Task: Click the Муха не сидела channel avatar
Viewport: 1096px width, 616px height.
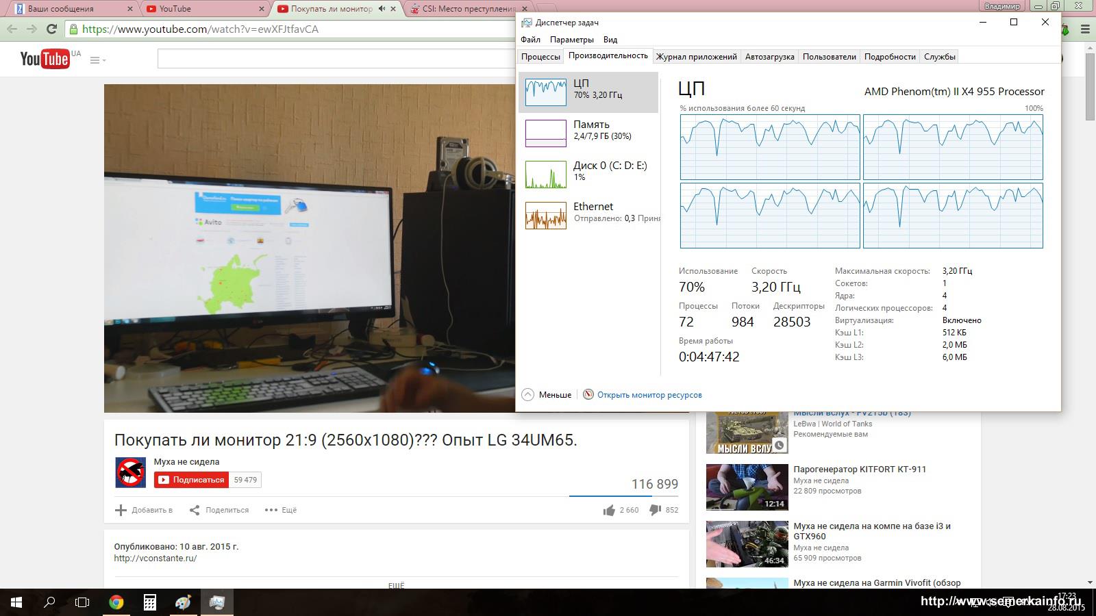Action: (130, 472)
